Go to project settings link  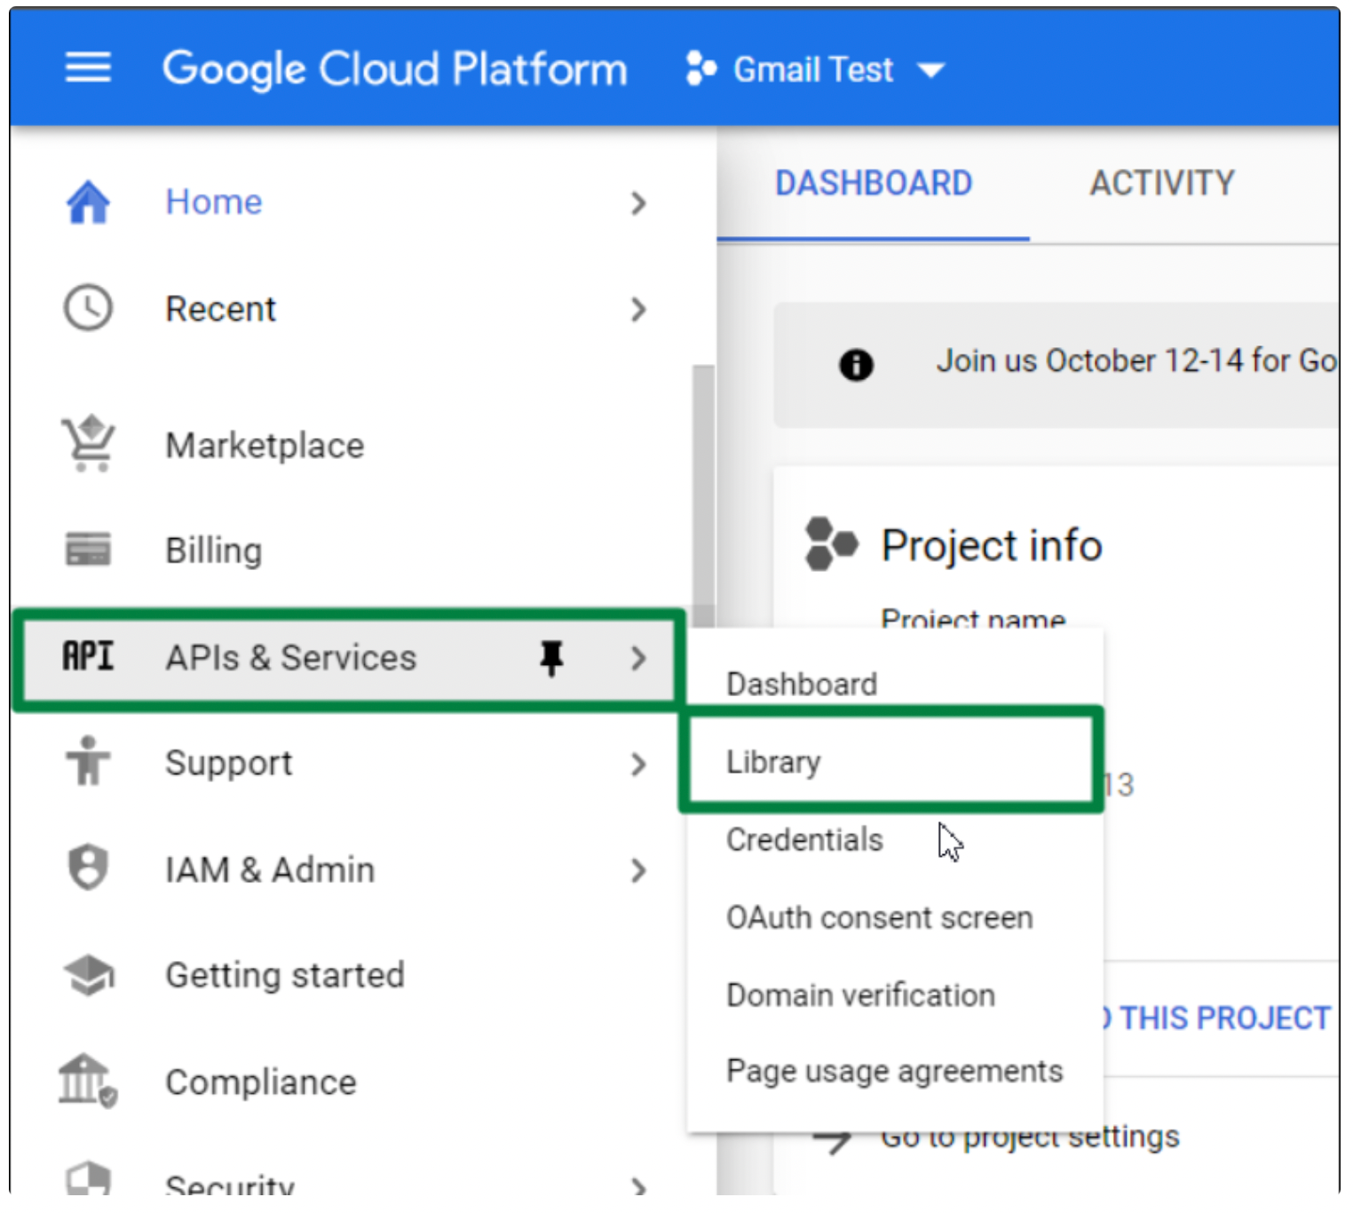pyautogui.click(x=1030, y=1139)
